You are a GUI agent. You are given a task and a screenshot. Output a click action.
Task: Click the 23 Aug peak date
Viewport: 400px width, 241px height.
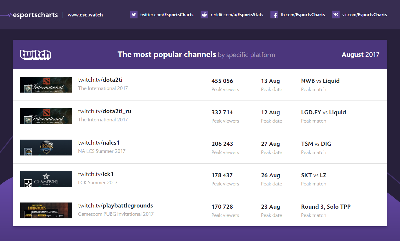[x=270, y=207]
